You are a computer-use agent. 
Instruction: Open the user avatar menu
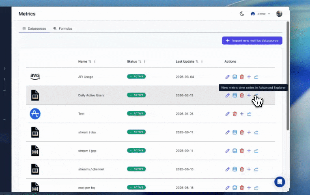click(x=279, y=14)
